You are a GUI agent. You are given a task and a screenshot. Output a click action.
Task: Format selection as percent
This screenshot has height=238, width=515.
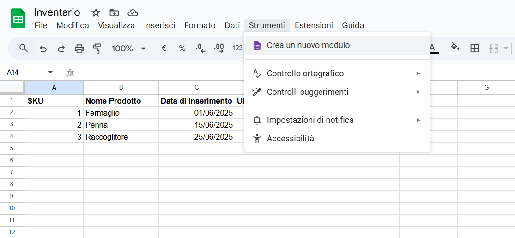(182, 49)
